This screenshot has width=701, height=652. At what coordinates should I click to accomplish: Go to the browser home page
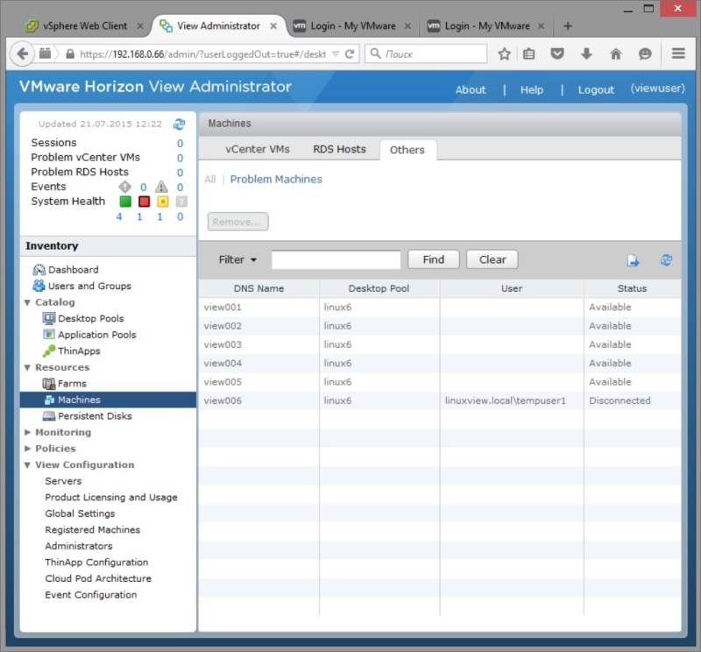pyautogui.click(x=616, y=54)
